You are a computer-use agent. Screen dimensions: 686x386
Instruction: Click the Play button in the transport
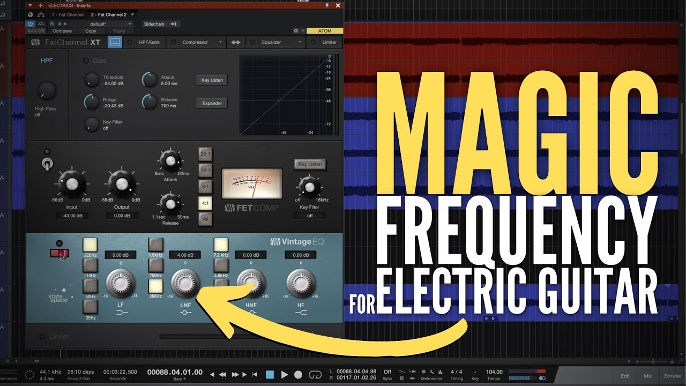tap(285, 375)
